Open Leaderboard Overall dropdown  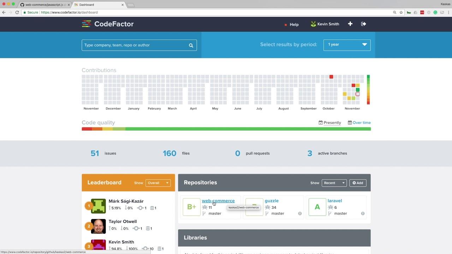click(158, 183)
